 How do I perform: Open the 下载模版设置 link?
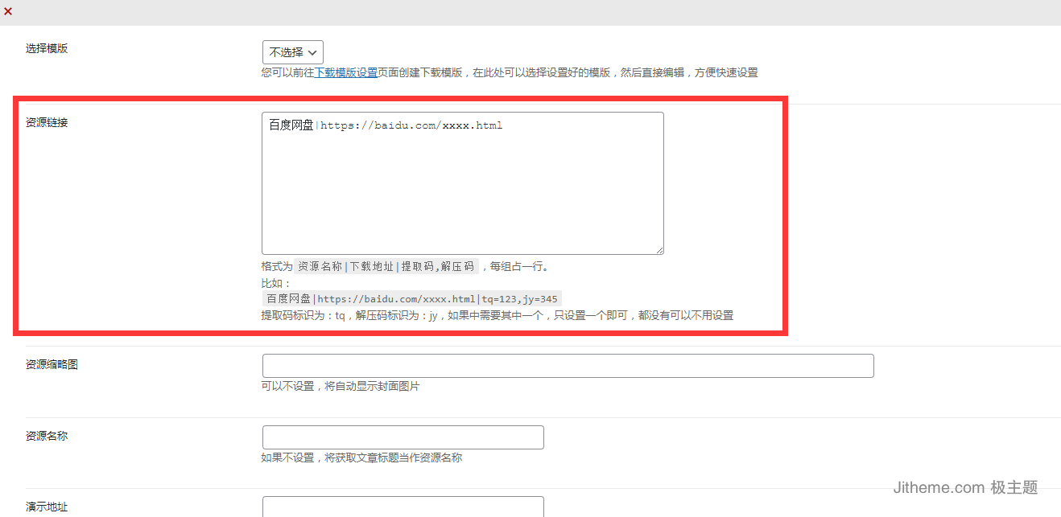[x=345, y=72]
